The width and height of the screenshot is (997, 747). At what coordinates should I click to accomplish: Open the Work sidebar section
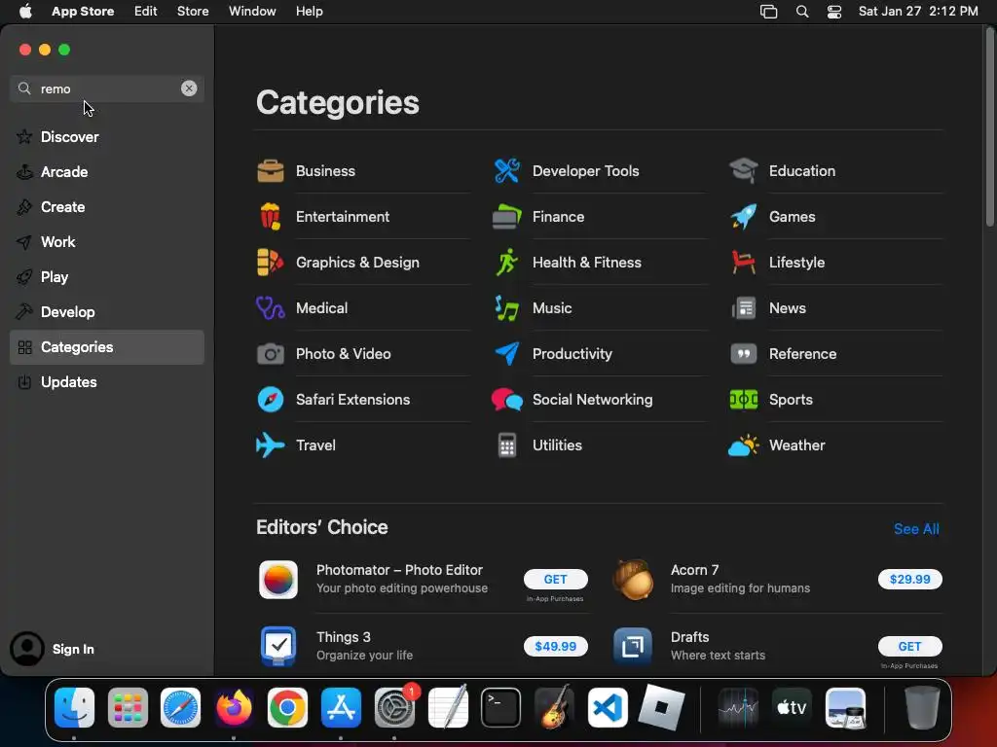coord(107,241)
